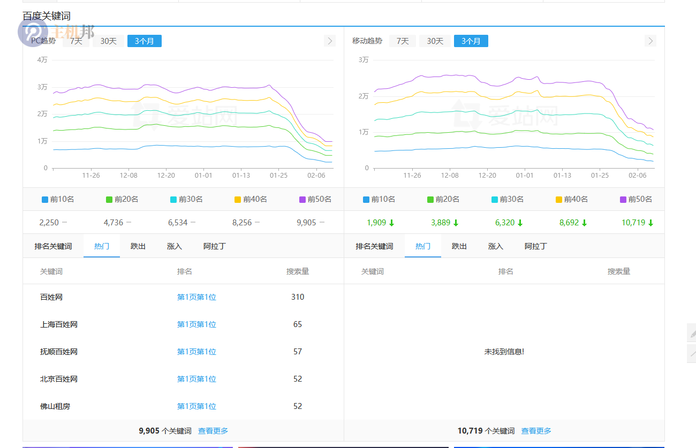696x448 pixels.
Task: Toggle PC chart 前10名 blue legend
Action: (58, 199)
